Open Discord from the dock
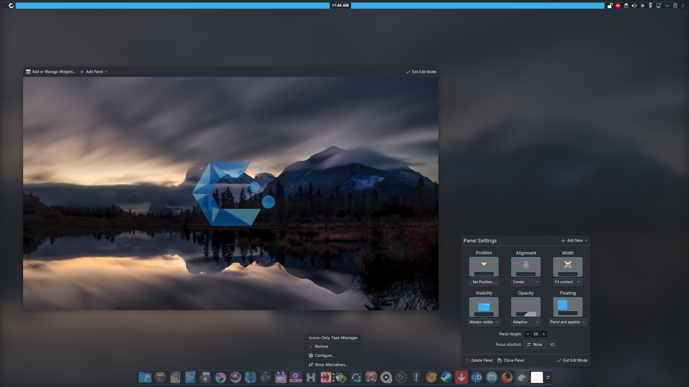 pyautogui.click(x=491, y=377)
